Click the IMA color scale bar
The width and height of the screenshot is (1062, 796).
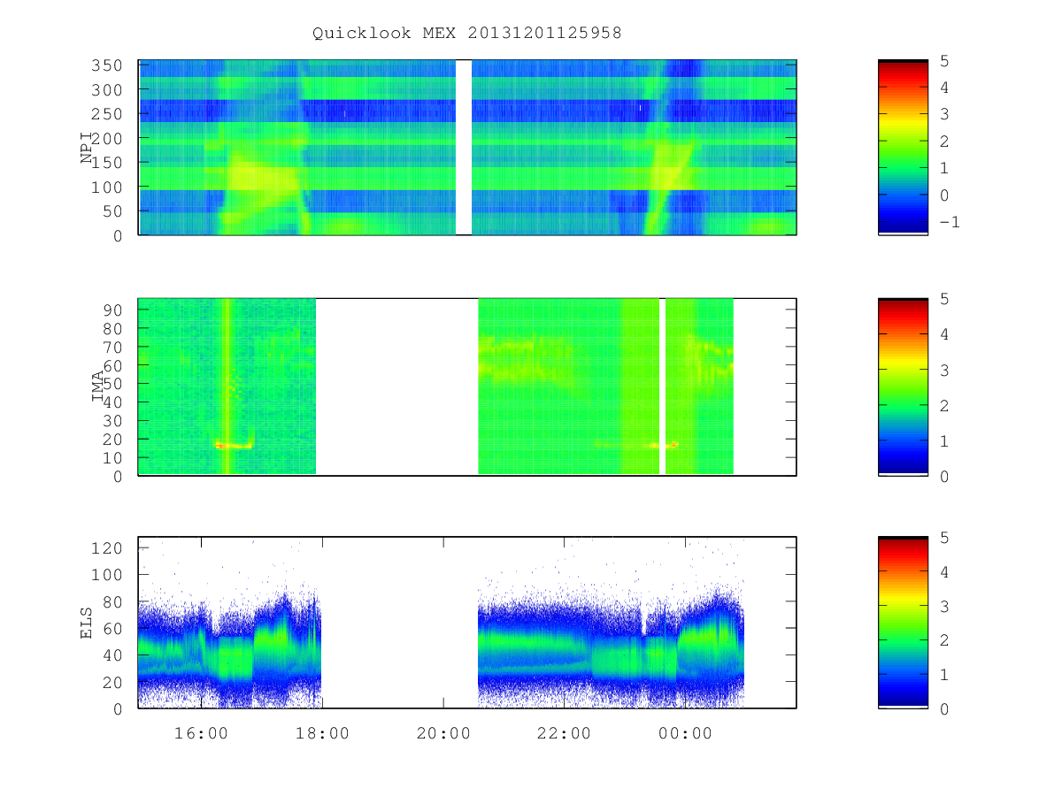pyautogui.click(x=903, y=387)
